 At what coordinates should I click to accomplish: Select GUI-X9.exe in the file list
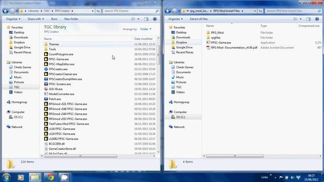(56, 89)
